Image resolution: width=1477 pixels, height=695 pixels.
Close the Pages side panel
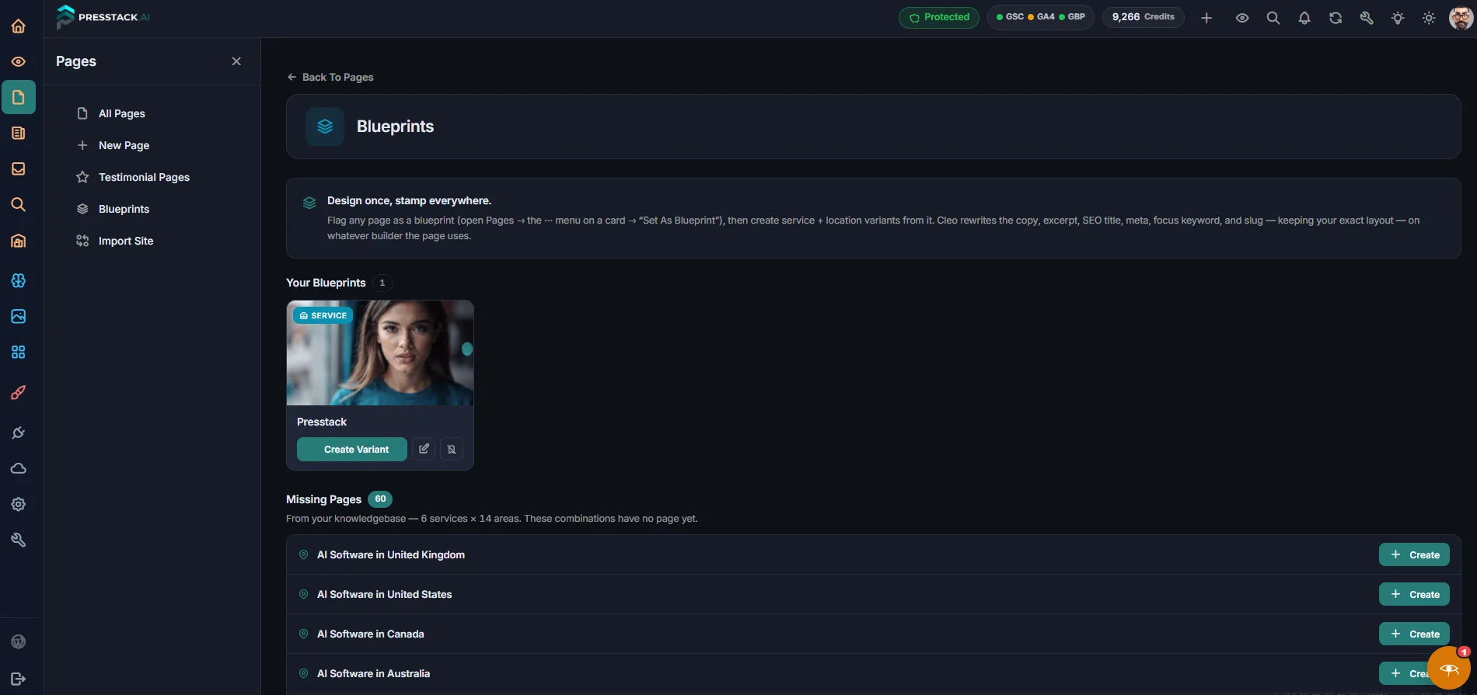(236, 61)
